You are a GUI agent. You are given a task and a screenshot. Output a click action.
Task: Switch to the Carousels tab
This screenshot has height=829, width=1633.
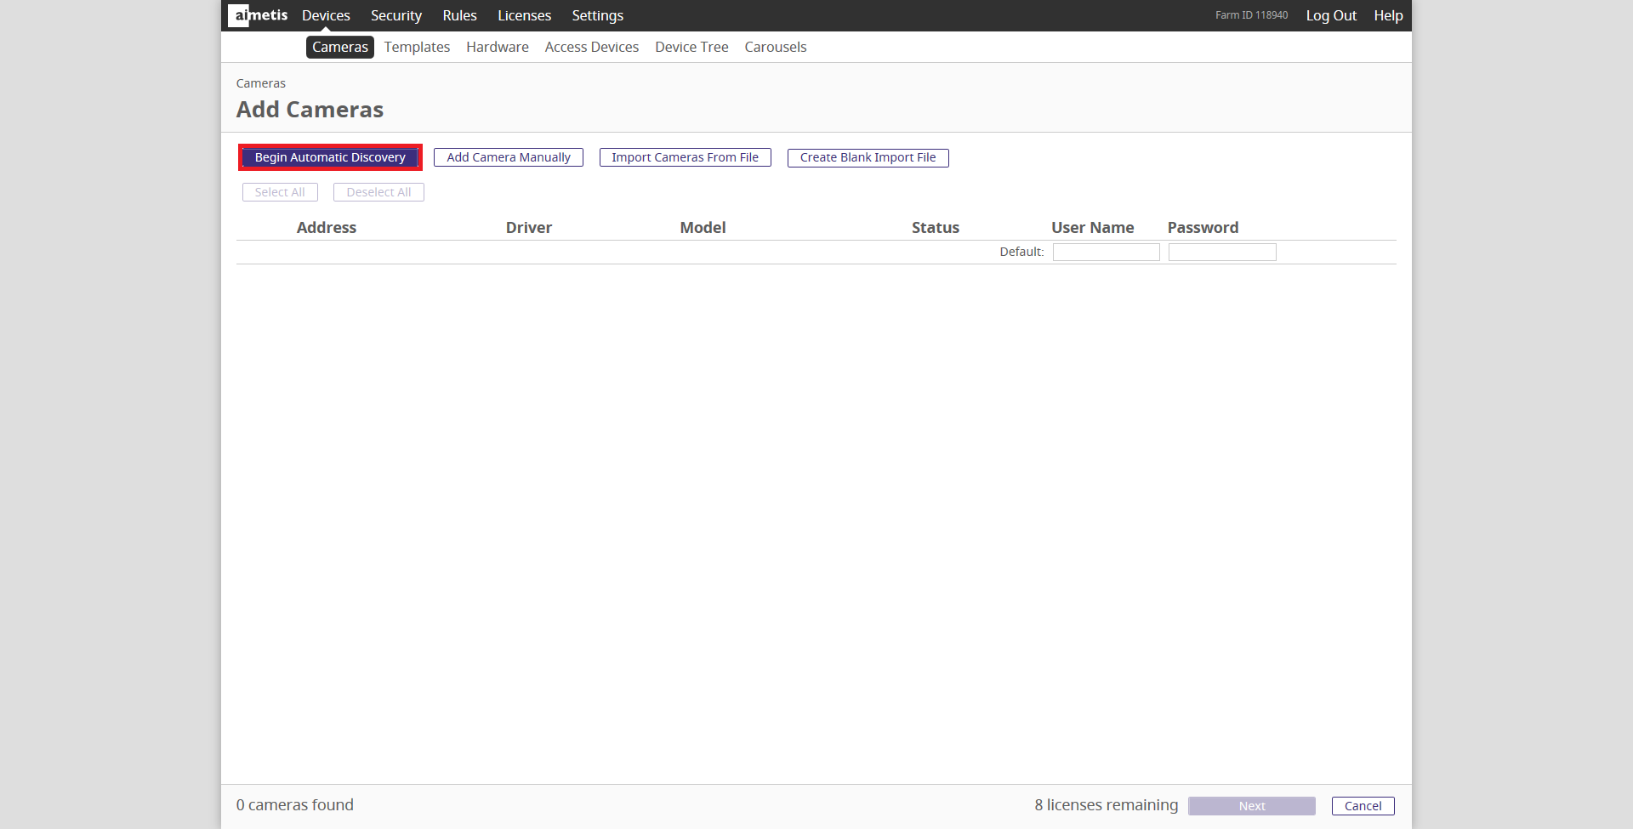[x=775, y=47]
